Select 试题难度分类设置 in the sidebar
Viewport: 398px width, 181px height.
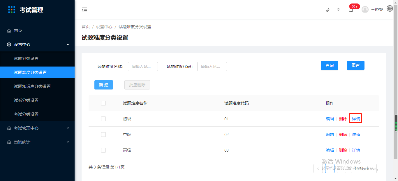point(37,72)
